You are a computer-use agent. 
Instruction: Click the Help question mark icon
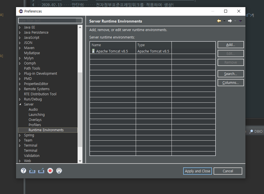[x=23, y=171]
